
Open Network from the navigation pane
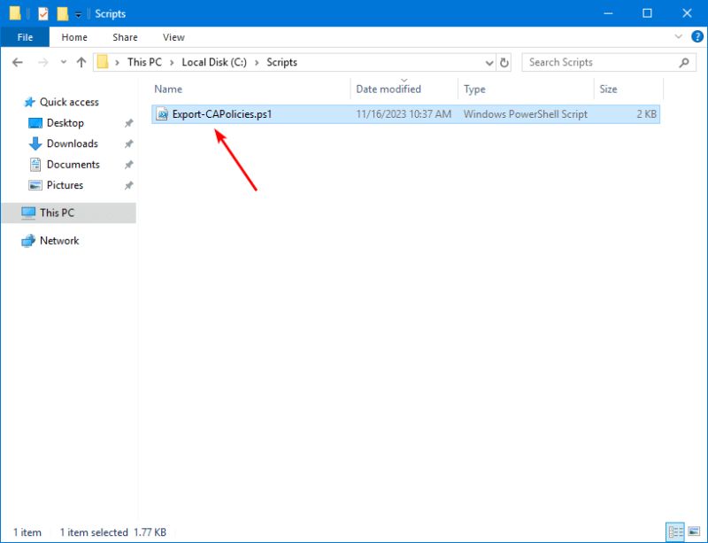tap(60, 240)
